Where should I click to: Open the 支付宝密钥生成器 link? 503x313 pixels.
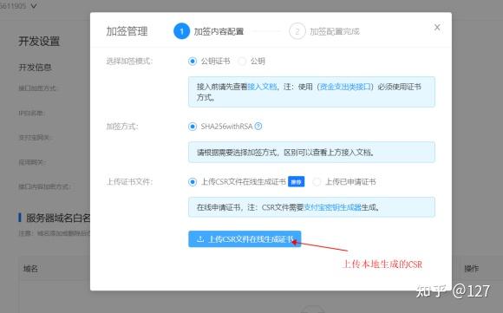332,207
